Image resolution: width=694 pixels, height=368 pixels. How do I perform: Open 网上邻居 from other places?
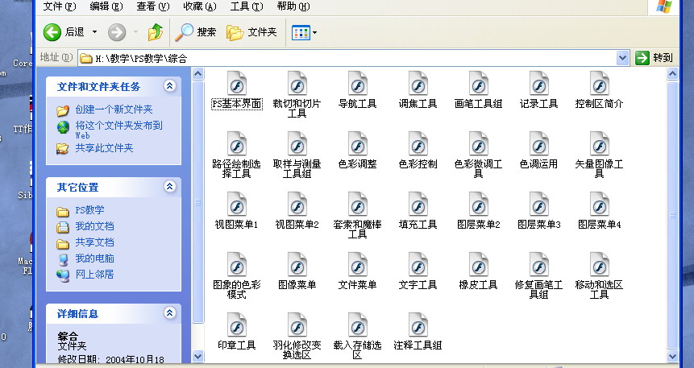[94, 275]
